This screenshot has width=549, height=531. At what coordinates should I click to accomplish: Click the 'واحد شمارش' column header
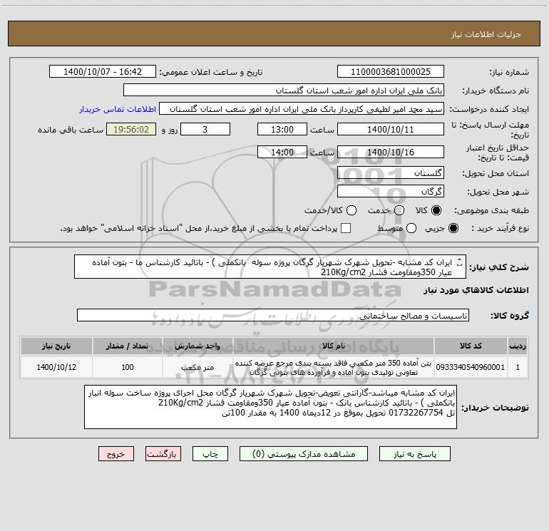pyautogui.click(x=197, y=346)
